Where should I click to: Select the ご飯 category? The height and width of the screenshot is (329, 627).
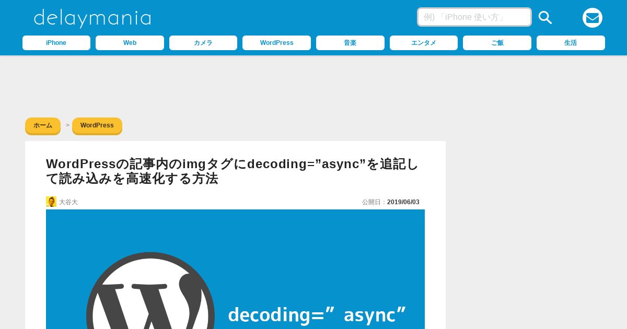(x=497, y=43)
